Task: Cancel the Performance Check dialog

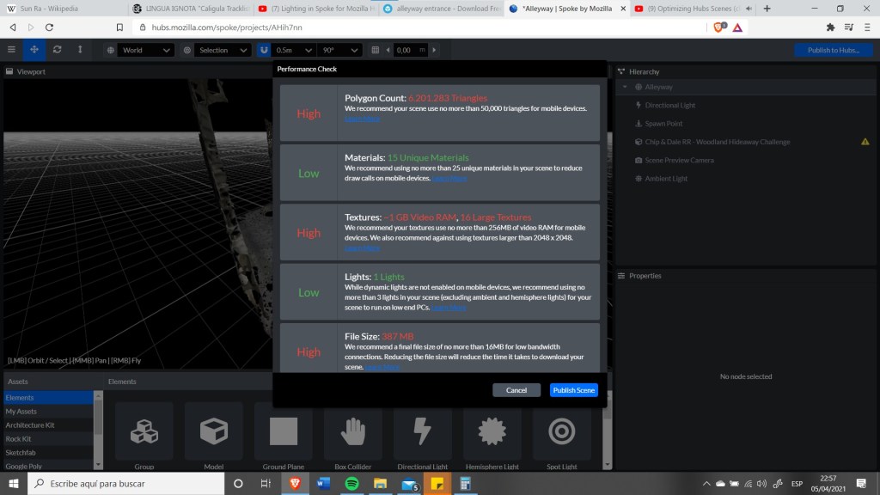Action: (x=516, y=390)
